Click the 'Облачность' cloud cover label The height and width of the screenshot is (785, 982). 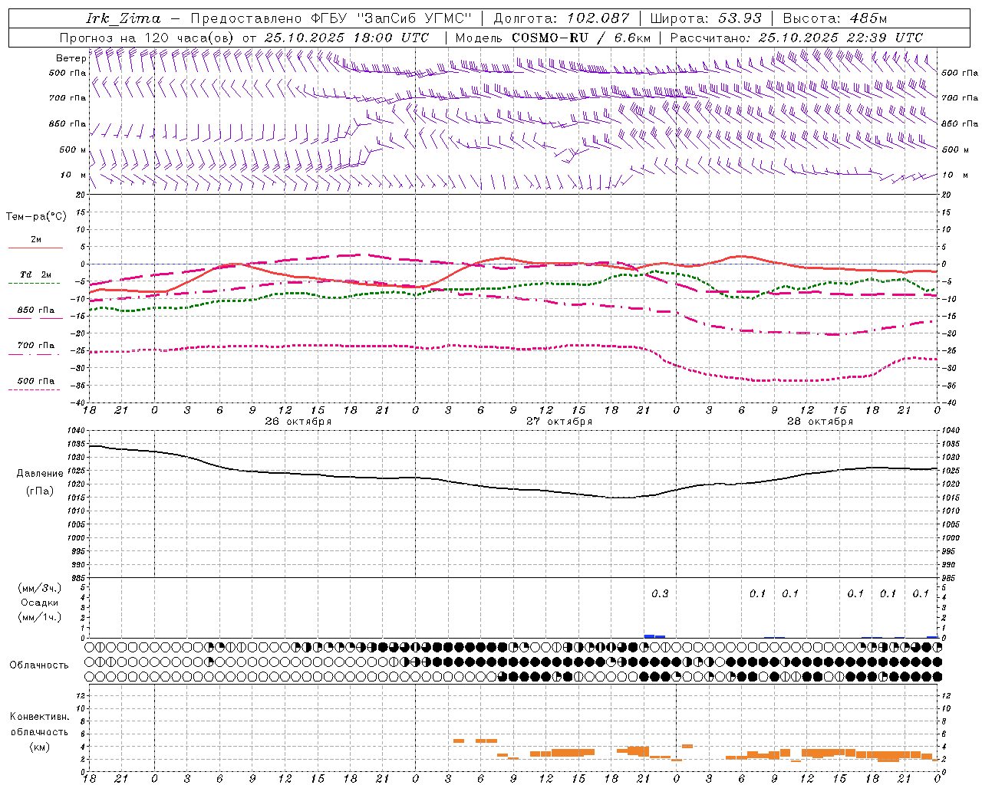point(39,665)
